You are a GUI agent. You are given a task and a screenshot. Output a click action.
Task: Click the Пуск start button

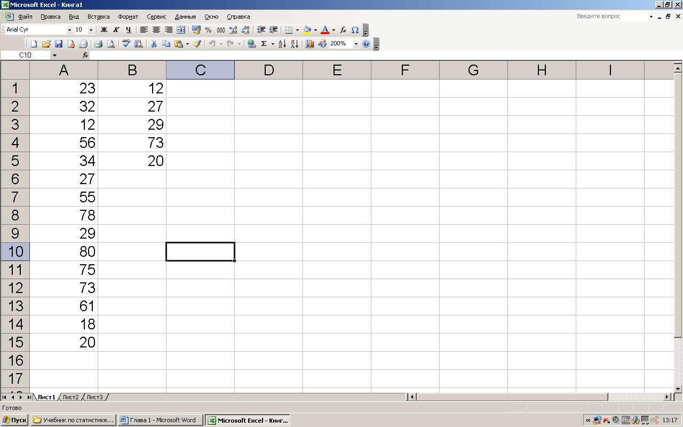[x=15, y=420]
